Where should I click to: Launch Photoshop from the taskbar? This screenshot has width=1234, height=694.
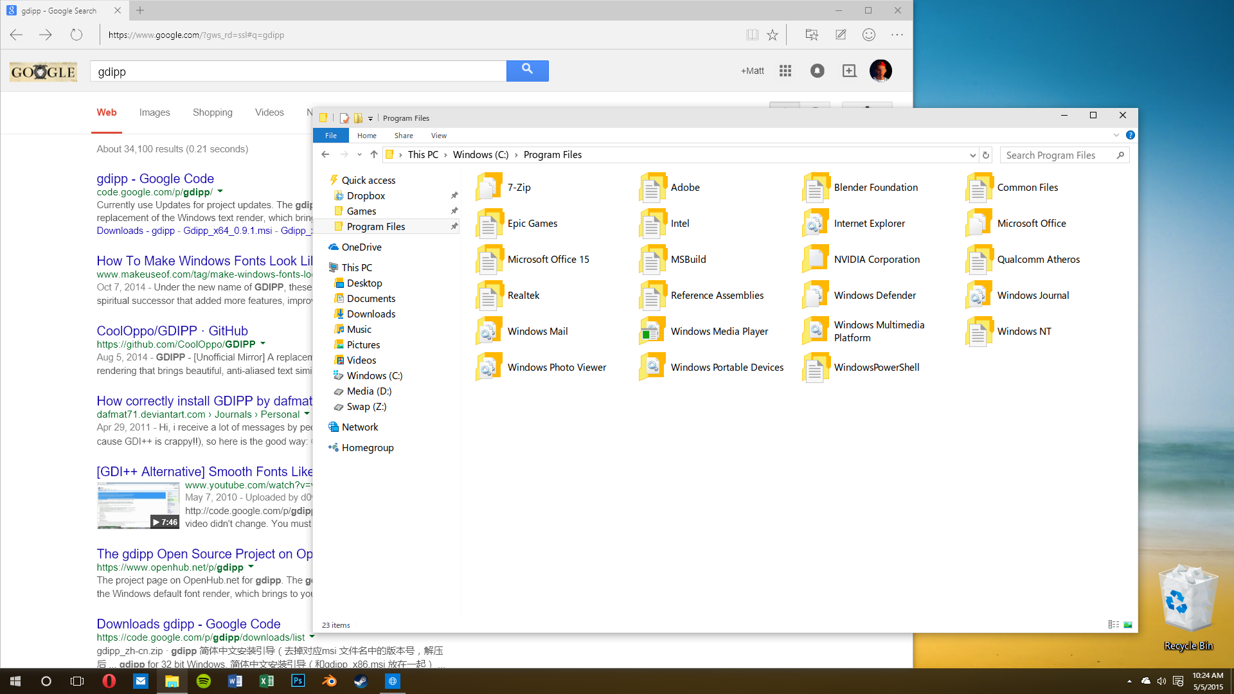[298, 681]
